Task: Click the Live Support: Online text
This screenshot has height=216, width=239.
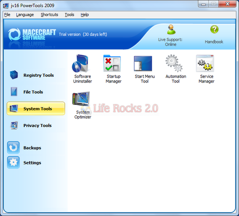Action: (x=170, y=42)
